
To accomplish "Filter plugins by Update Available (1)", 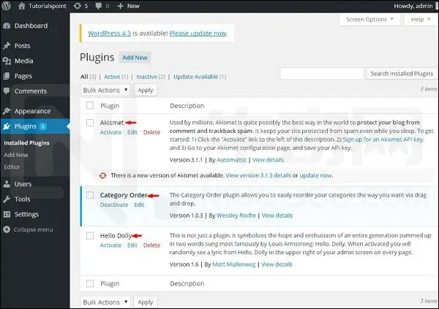I will 200,77.
